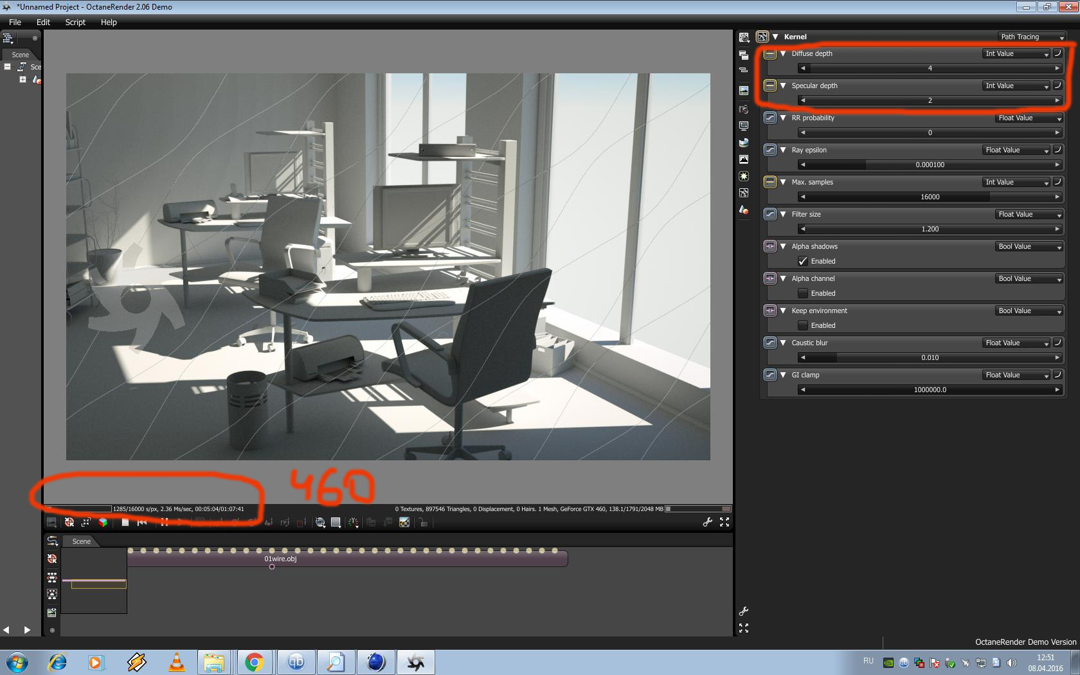Screen dimensions: 1080x675
Task: Open the Path Tracing kernel dropdown
Action: [x=1032, y=37]
